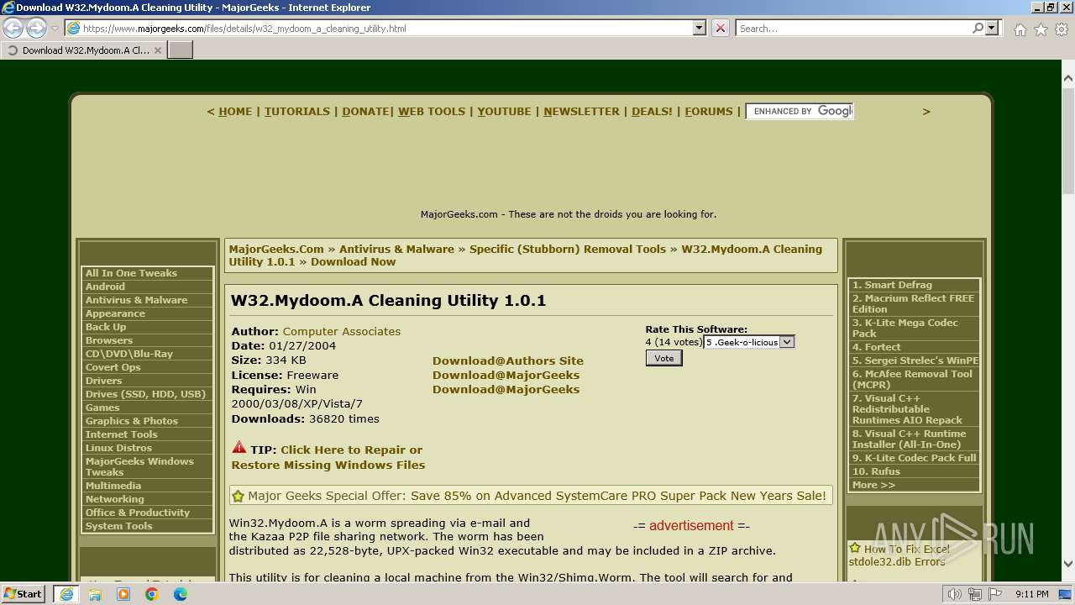Open the WEB TOOLS menu link
The image size is (1075, 605).
click(432, 111)
